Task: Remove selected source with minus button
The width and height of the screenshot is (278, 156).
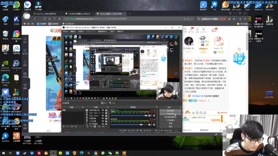Action: tap(91, 127)
